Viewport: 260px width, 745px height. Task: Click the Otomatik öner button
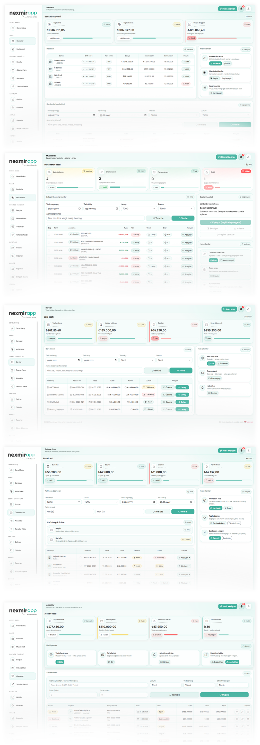(x=226, y=157)
